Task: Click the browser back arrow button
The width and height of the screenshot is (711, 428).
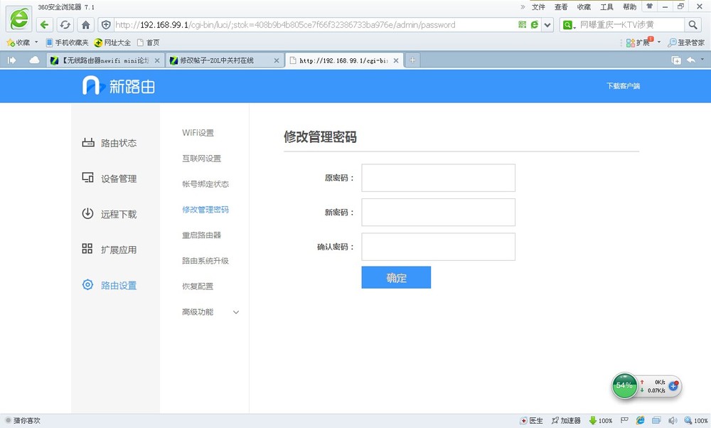Action: (44, 24)
